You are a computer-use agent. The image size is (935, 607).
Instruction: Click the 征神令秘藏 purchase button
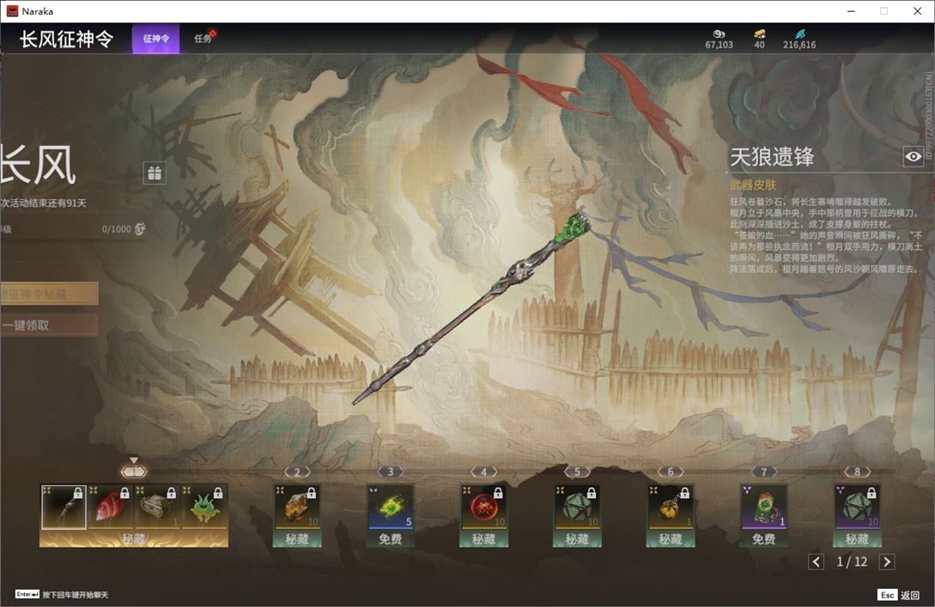(x=49, y=294)
